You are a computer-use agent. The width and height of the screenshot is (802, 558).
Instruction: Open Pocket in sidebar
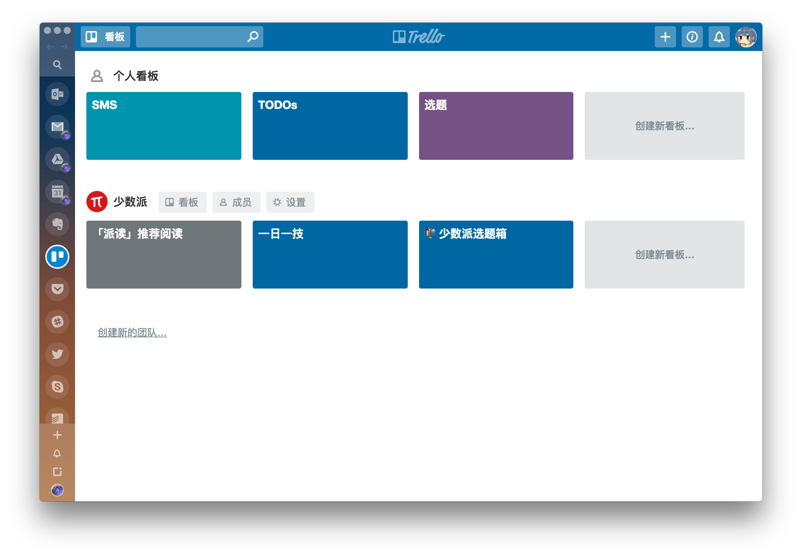pyautogui.click(x=57, y=289)
